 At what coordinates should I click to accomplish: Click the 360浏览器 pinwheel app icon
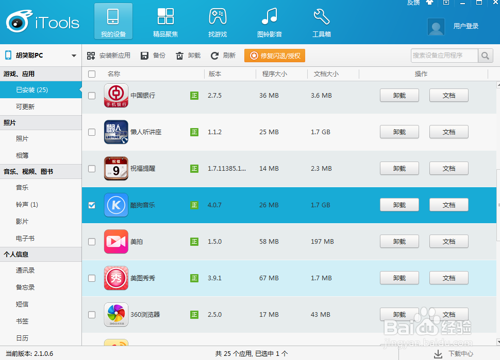tap(116, 315)
